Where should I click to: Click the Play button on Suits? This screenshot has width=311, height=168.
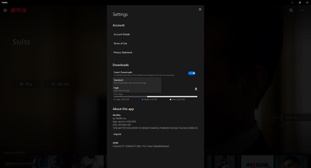point(27,84)
